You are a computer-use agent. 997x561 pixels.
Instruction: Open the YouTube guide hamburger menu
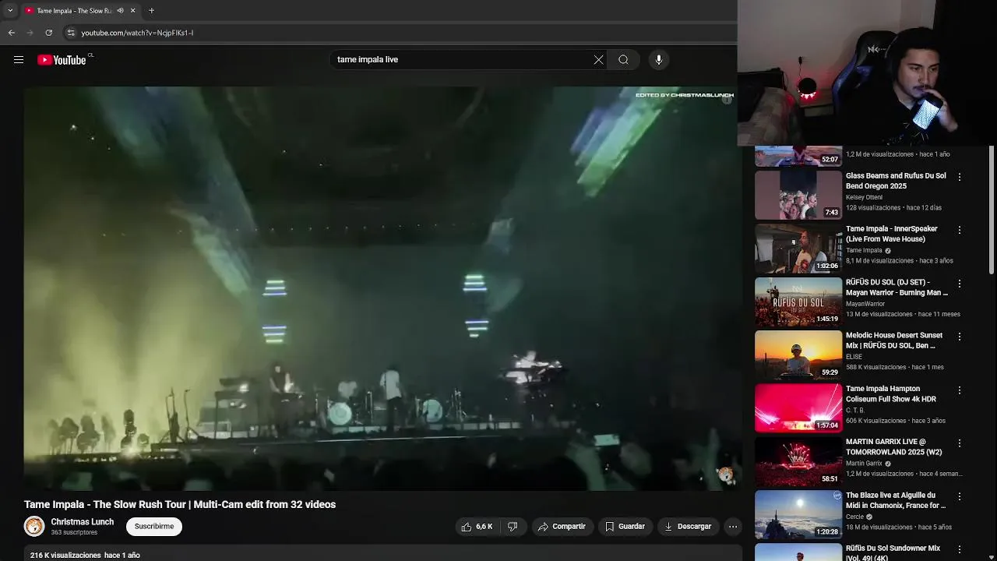[x=19, y=60]
